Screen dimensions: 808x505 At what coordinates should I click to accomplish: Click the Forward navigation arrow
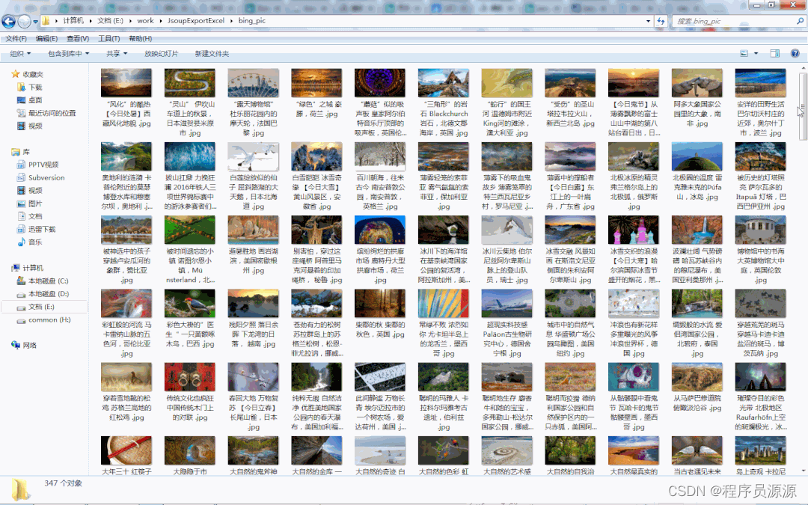click(x=24, y=21)
